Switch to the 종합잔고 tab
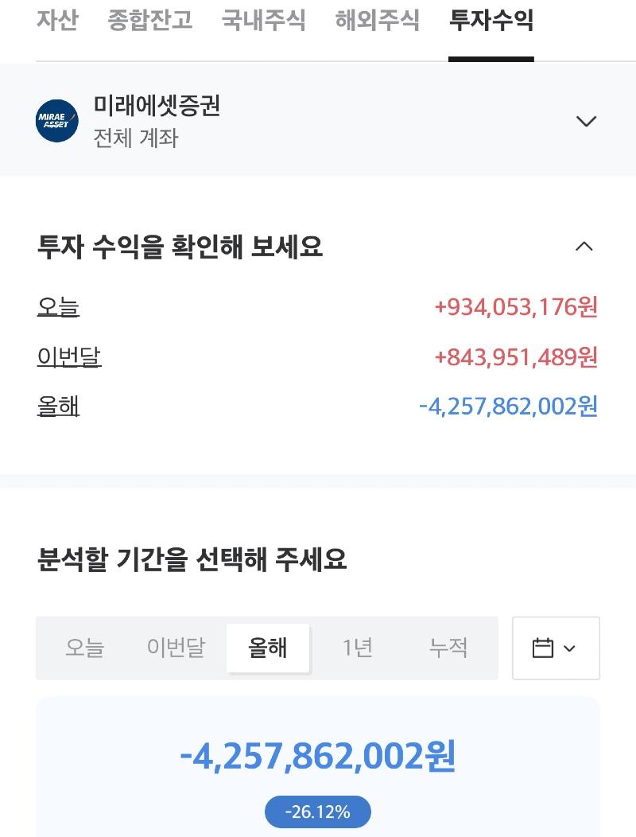636x837 pixels. 150,20
